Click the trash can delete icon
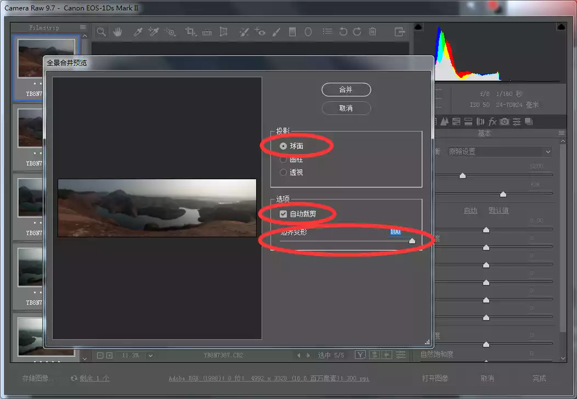577x399 pixels. pyautogui.click(x=373, y=32)
